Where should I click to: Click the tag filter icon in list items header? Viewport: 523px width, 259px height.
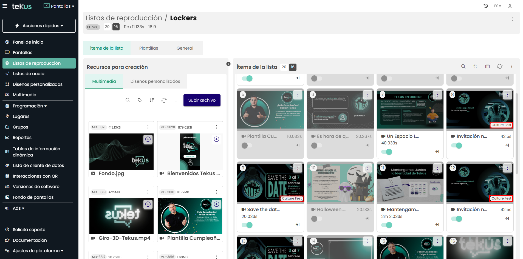click(x=475, y=67)
